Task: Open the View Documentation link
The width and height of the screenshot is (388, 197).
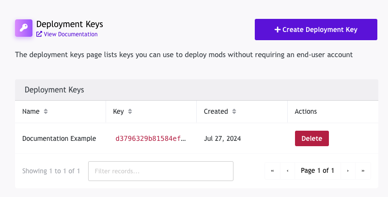Action: point(67,34)
